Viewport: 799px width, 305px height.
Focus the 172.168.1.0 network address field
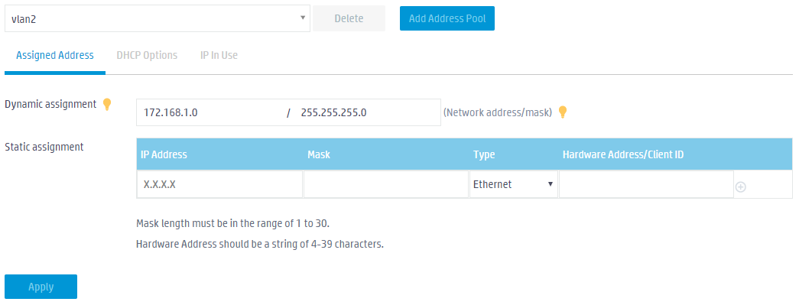211,112
